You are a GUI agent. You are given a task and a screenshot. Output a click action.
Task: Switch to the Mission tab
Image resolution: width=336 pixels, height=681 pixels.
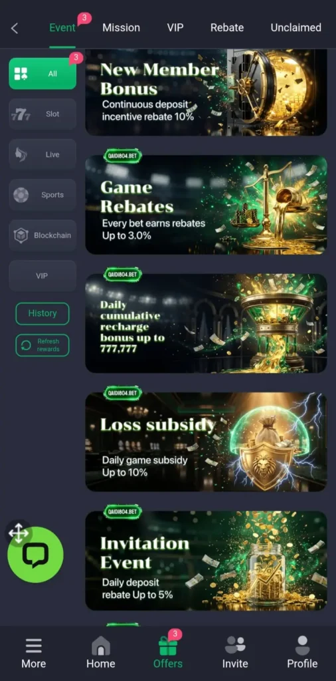coord(121,28)
